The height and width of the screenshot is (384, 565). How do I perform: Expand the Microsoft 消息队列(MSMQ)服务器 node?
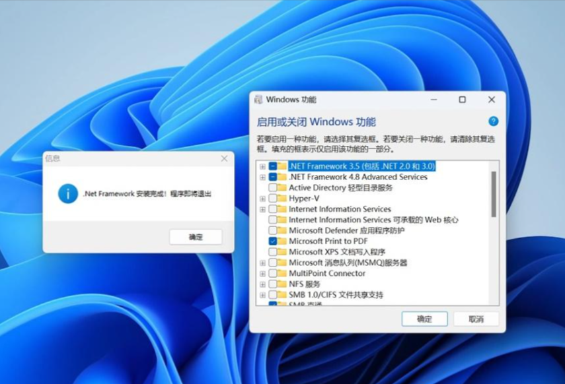point(263,263)
